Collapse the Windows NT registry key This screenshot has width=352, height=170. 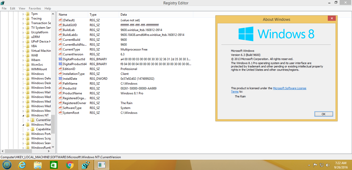tap(23, 115)
